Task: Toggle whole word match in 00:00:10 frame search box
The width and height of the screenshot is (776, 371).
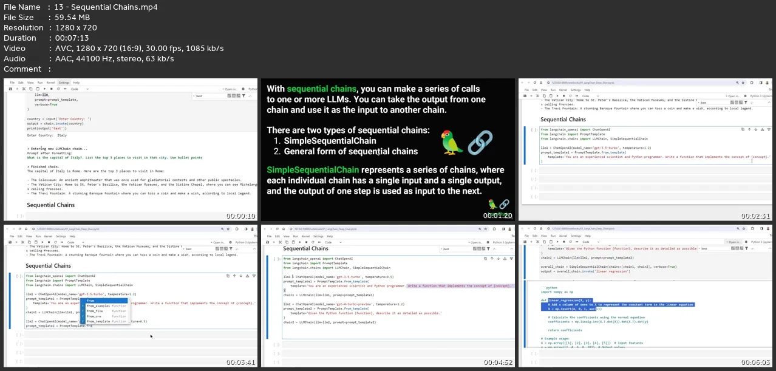Action: pyautogui.click(x=234, y=96)
